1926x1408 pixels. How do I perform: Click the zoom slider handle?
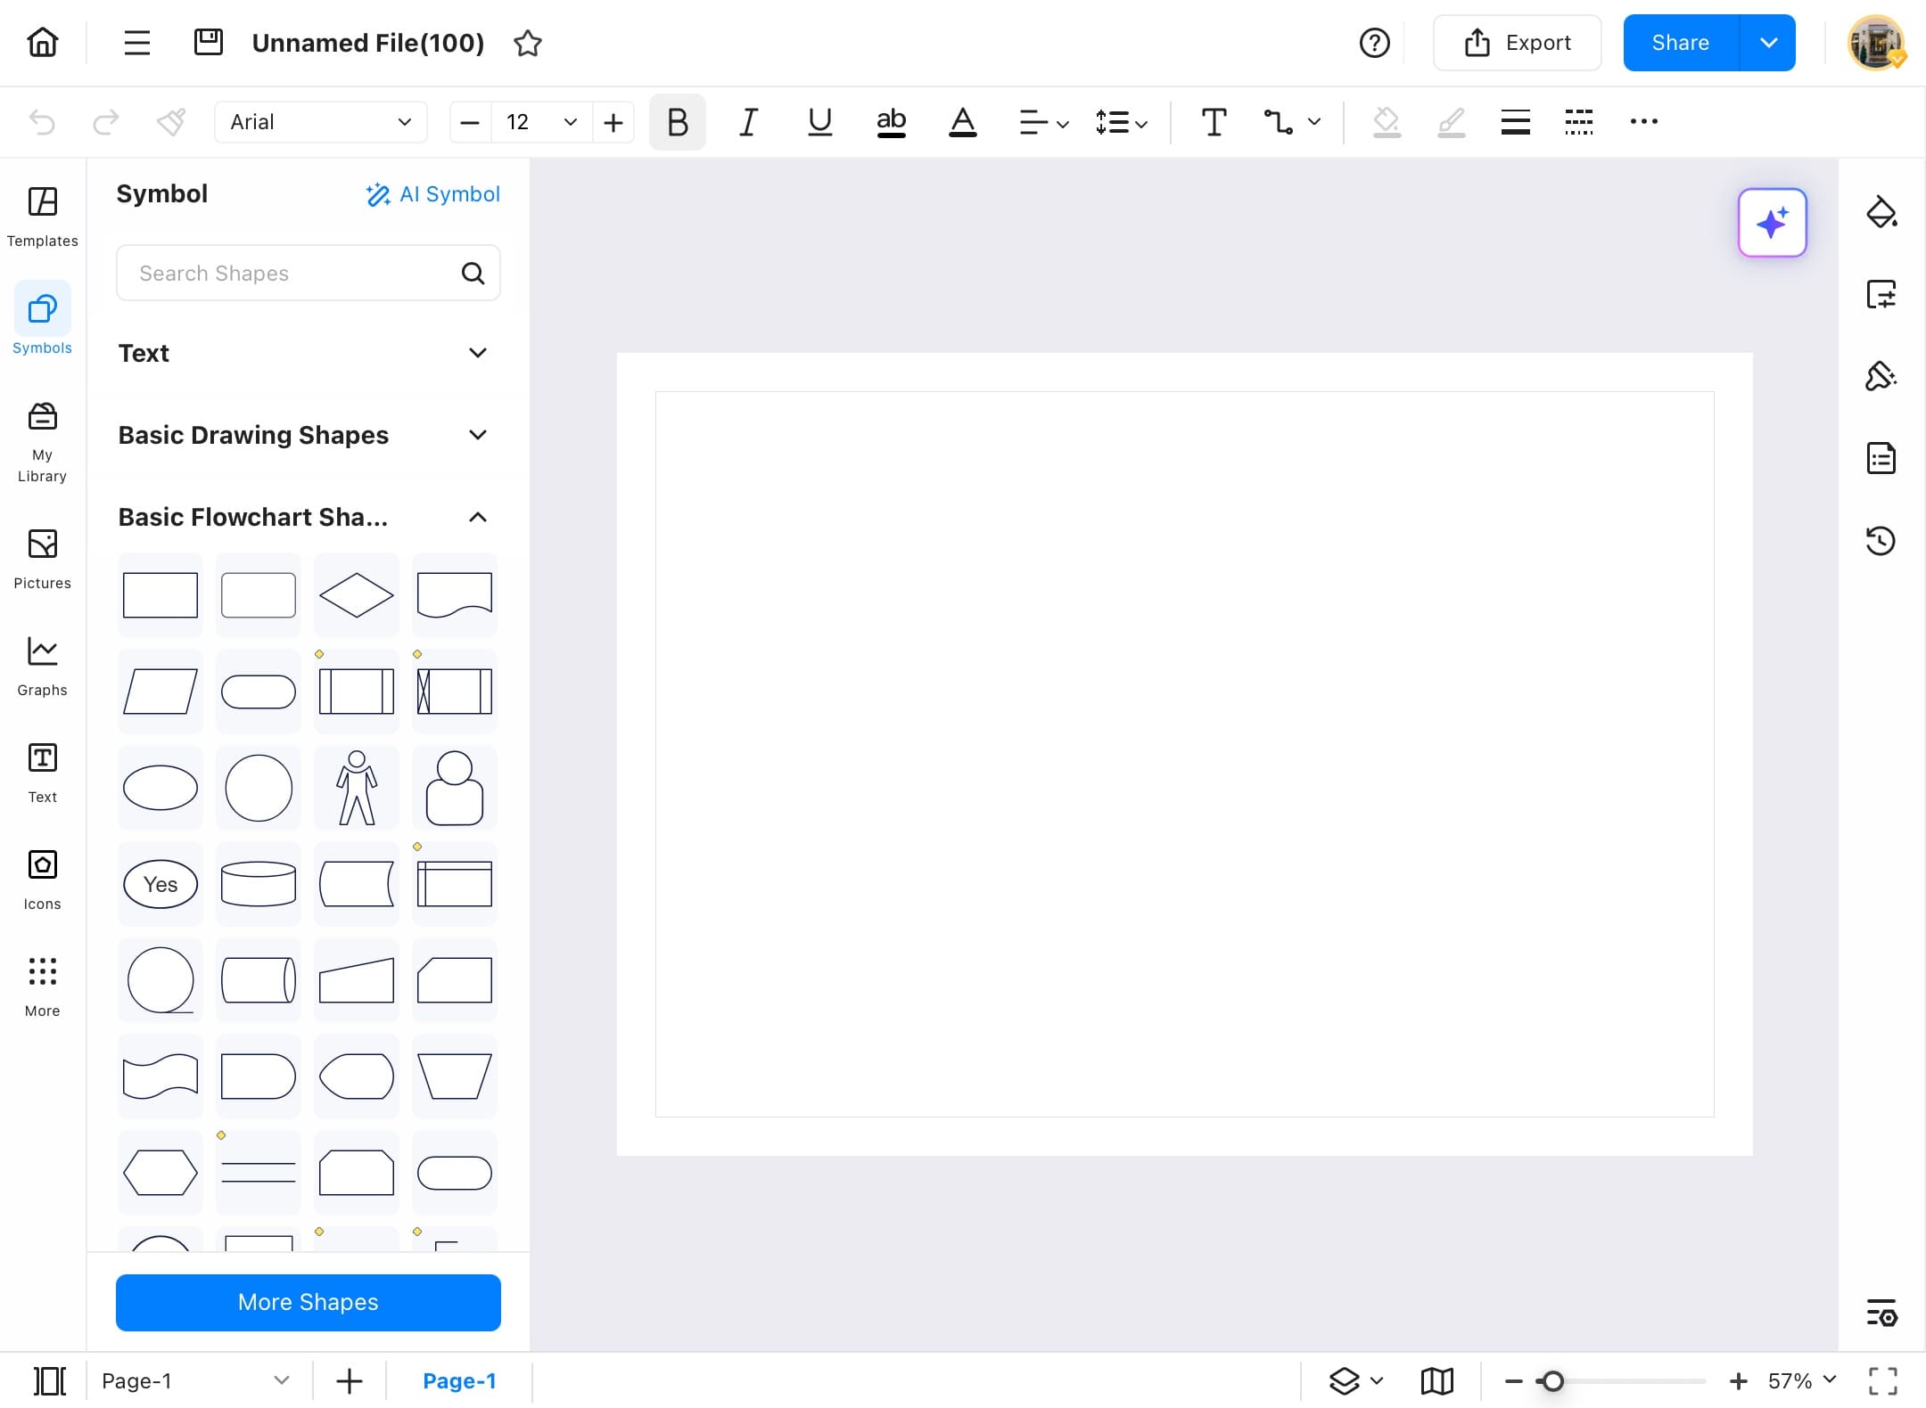click(x=1552, y=1381)
